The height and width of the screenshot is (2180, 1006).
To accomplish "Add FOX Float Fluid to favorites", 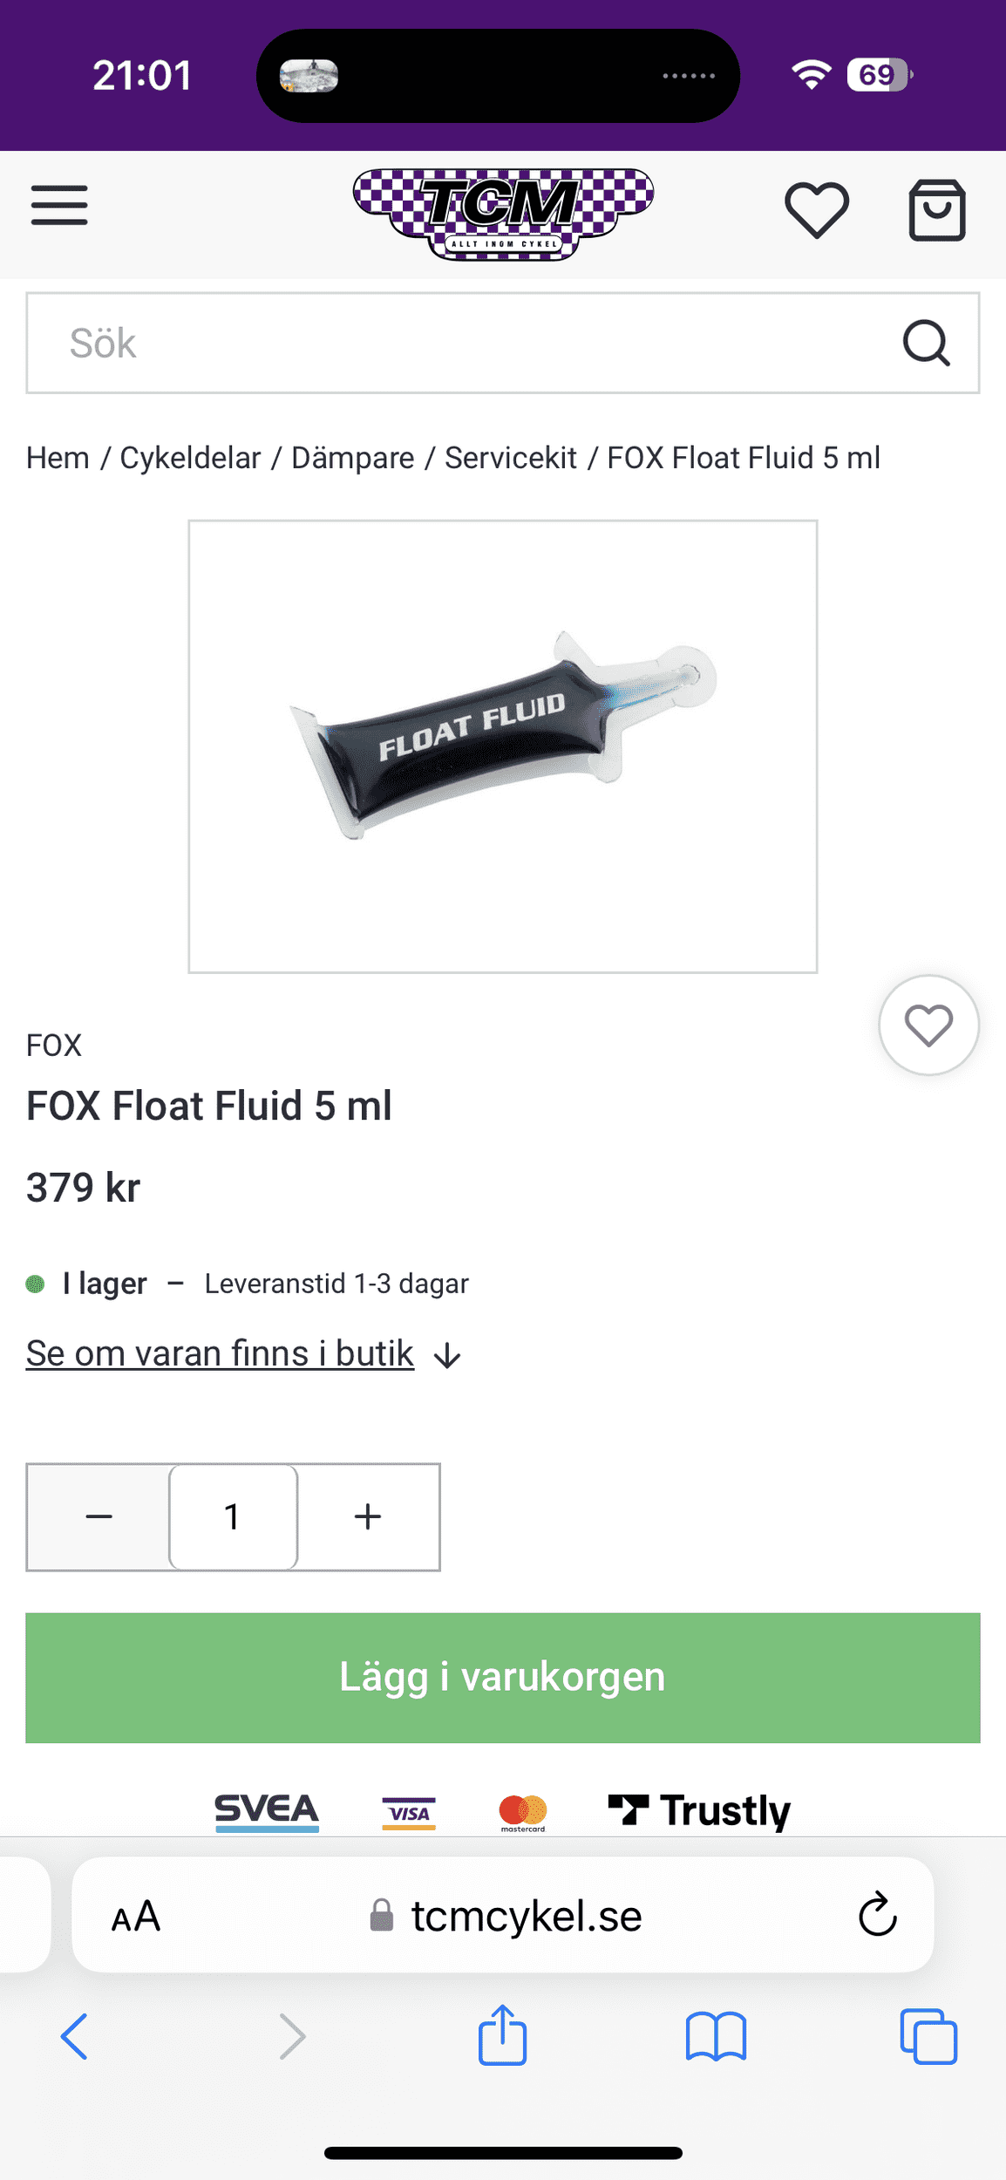I will pyautogui.click(x=928, y=1025).
